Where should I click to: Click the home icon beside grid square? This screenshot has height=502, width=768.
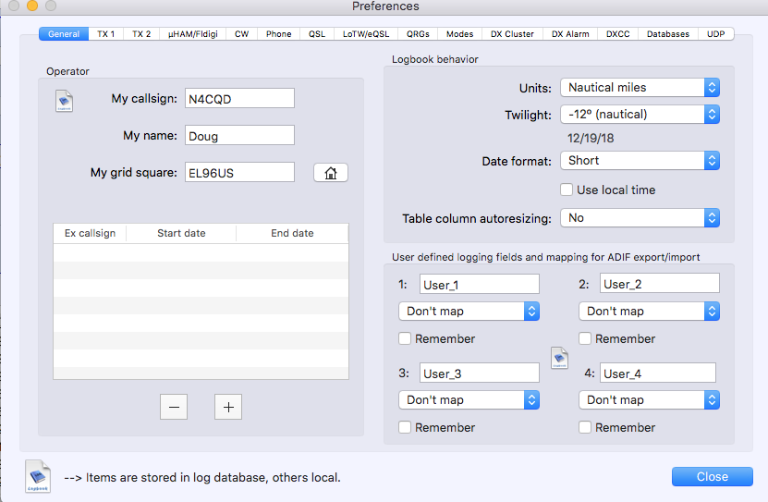331,173
